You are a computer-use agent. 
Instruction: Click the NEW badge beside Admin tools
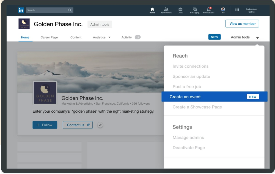tap(215, 37)
